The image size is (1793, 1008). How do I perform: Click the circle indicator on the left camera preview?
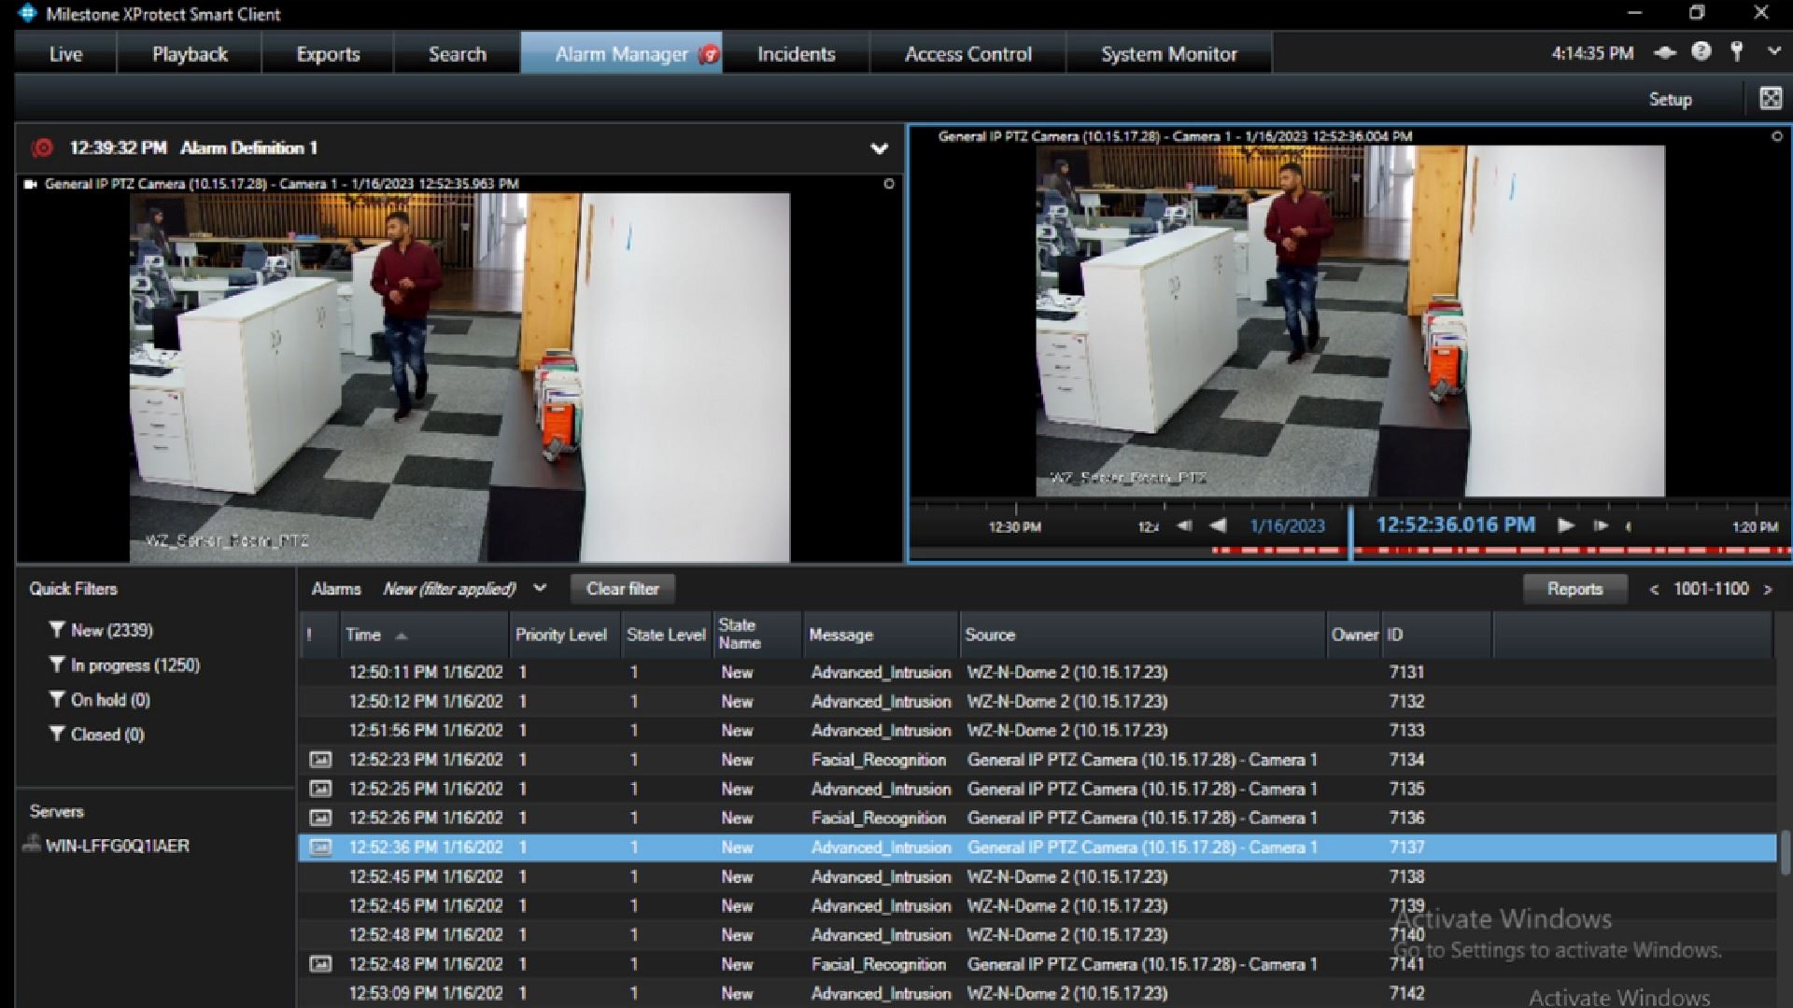(888, 184)
